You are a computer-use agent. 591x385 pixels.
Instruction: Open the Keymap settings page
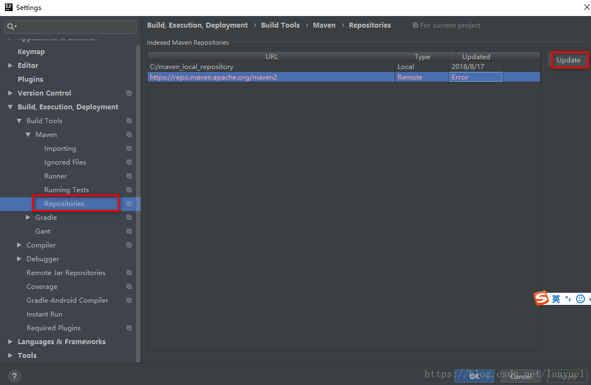tap(32, 51)
